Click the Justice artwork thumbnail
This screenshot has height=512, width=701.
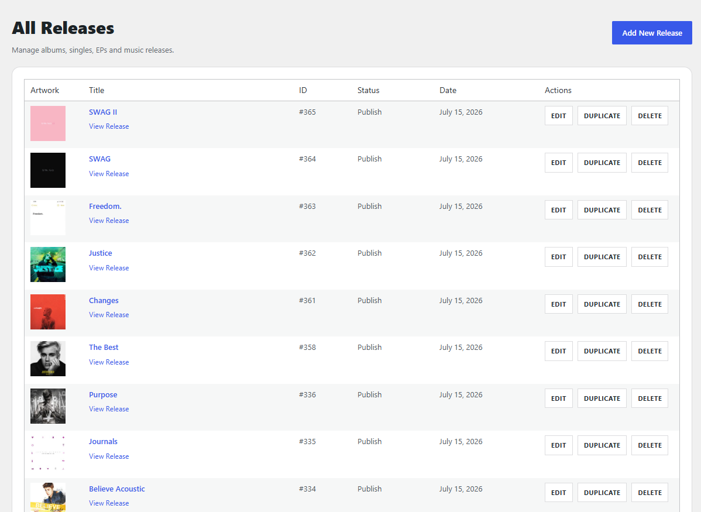point(48,264)
